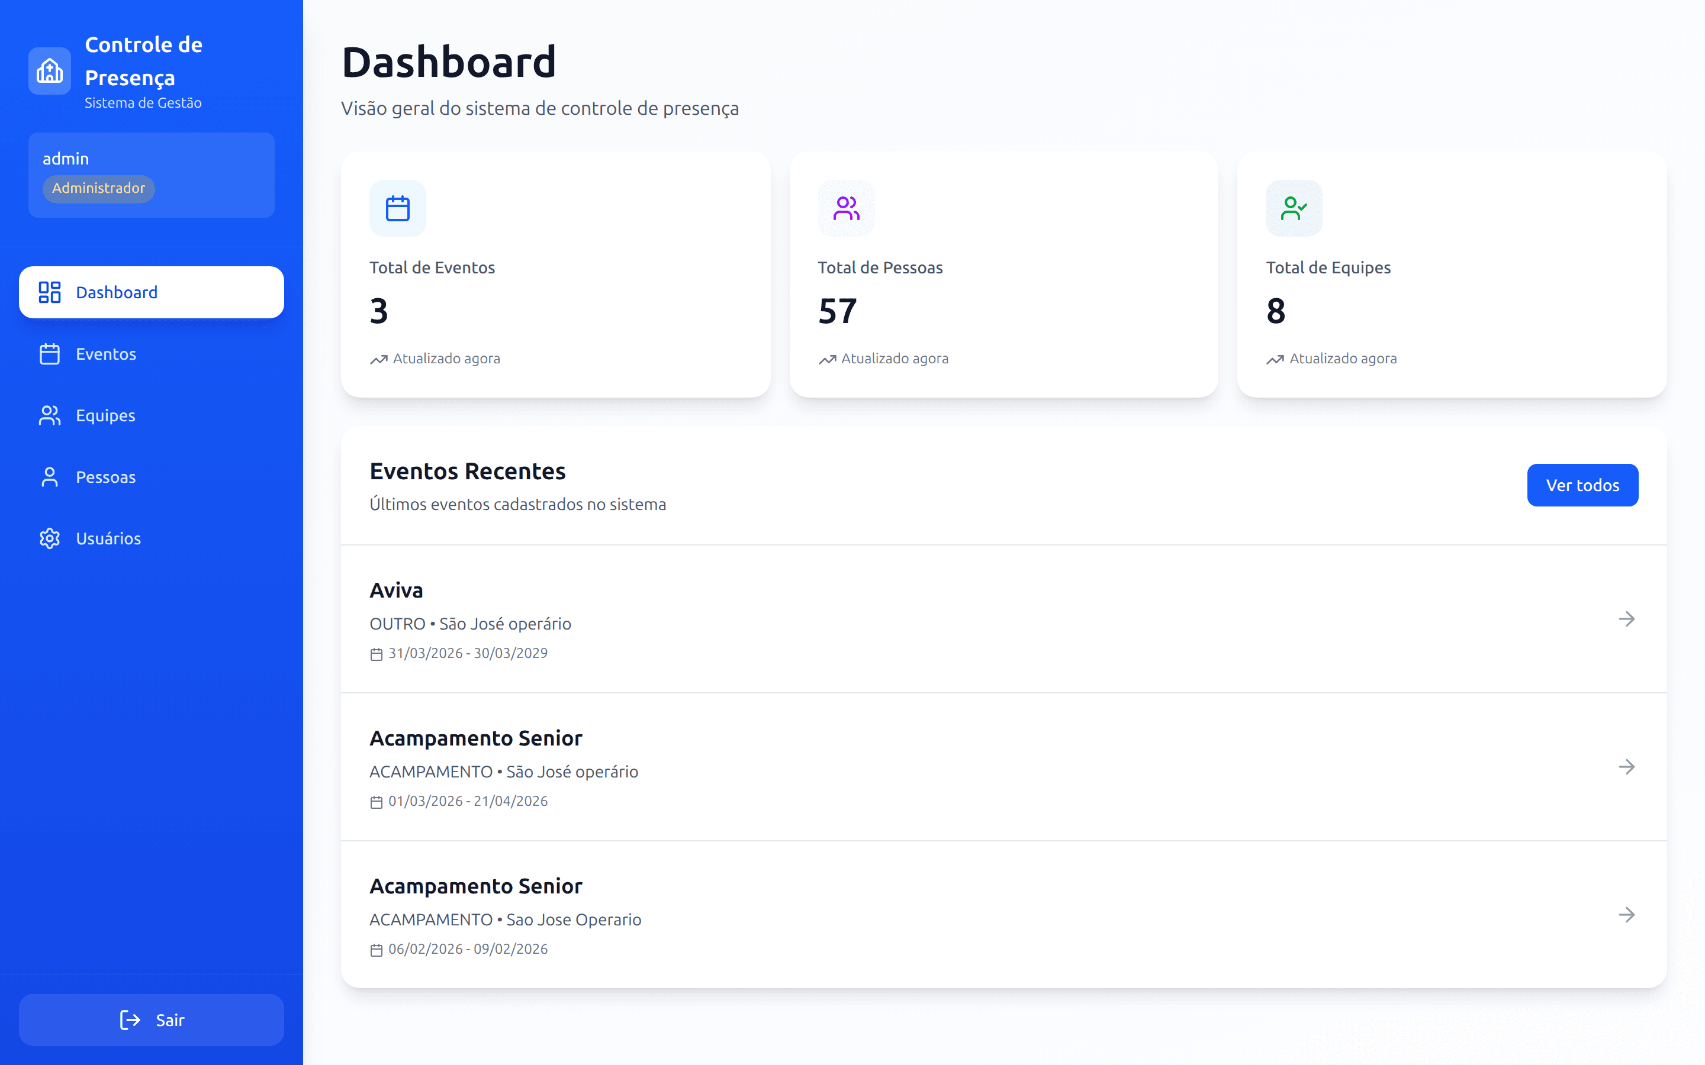Click the trend arrow icon under Total de Pessoas
The height and width of the screenshot is (1065, 1705).
point(827,359)
